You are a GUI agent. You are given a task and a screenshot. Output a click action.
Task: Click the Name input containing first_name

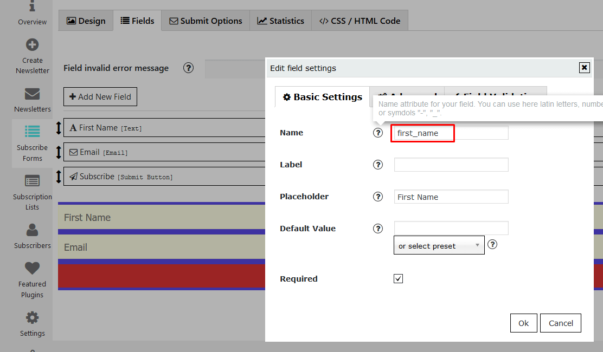(451, 133)
